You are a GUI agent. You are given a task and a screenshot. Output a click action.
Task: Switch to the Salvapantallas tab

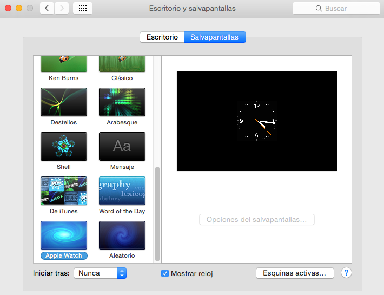tap(215, 37)
